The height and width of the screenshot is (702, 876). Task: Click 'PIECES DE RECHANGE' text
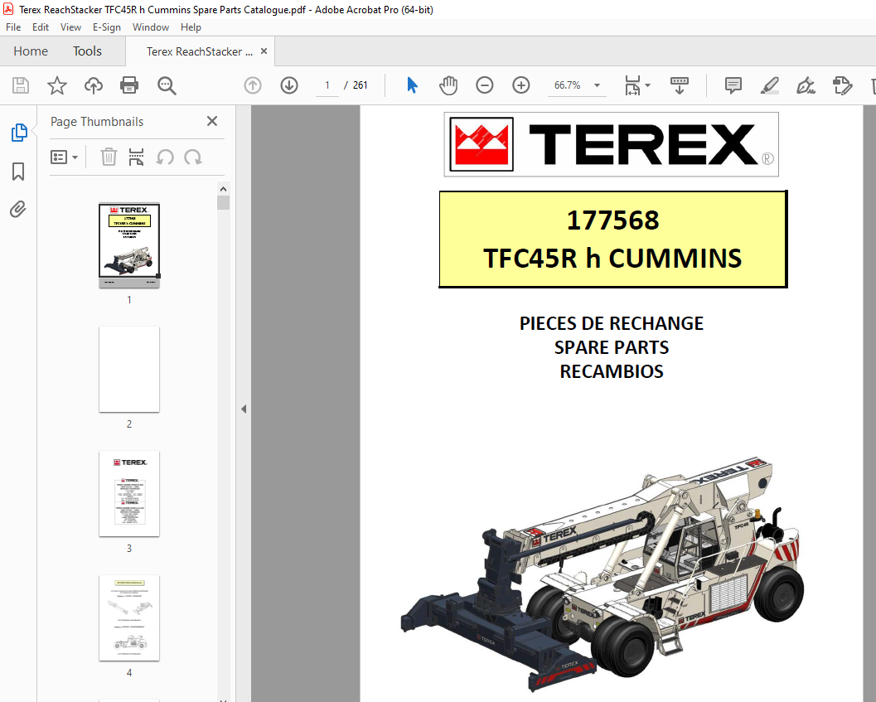tap(611, 323)
